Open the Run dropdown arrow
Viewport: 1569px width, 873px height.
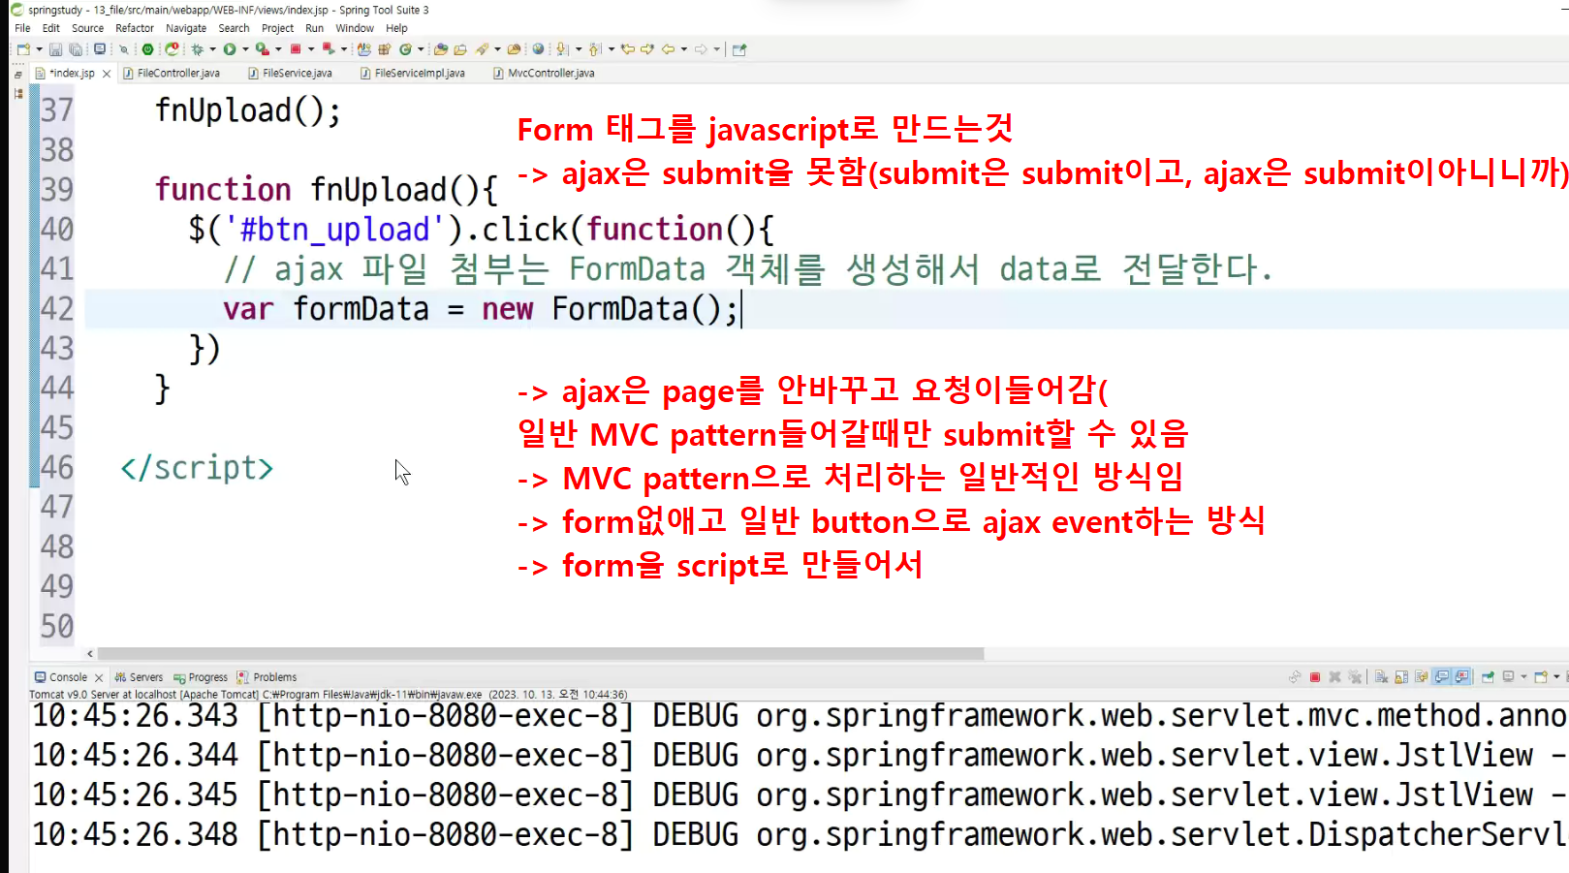pos(245,49)
